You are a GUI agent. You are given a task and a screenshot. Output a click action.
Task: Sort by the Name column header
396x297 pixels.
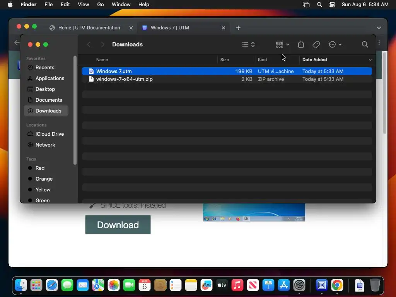click(102, 60)
